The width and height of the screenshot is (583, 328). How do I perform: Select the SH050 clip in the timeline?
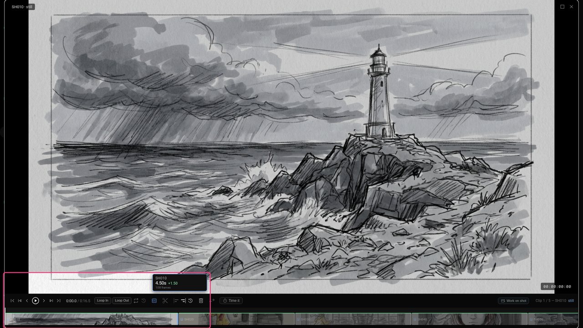point(553,319)
